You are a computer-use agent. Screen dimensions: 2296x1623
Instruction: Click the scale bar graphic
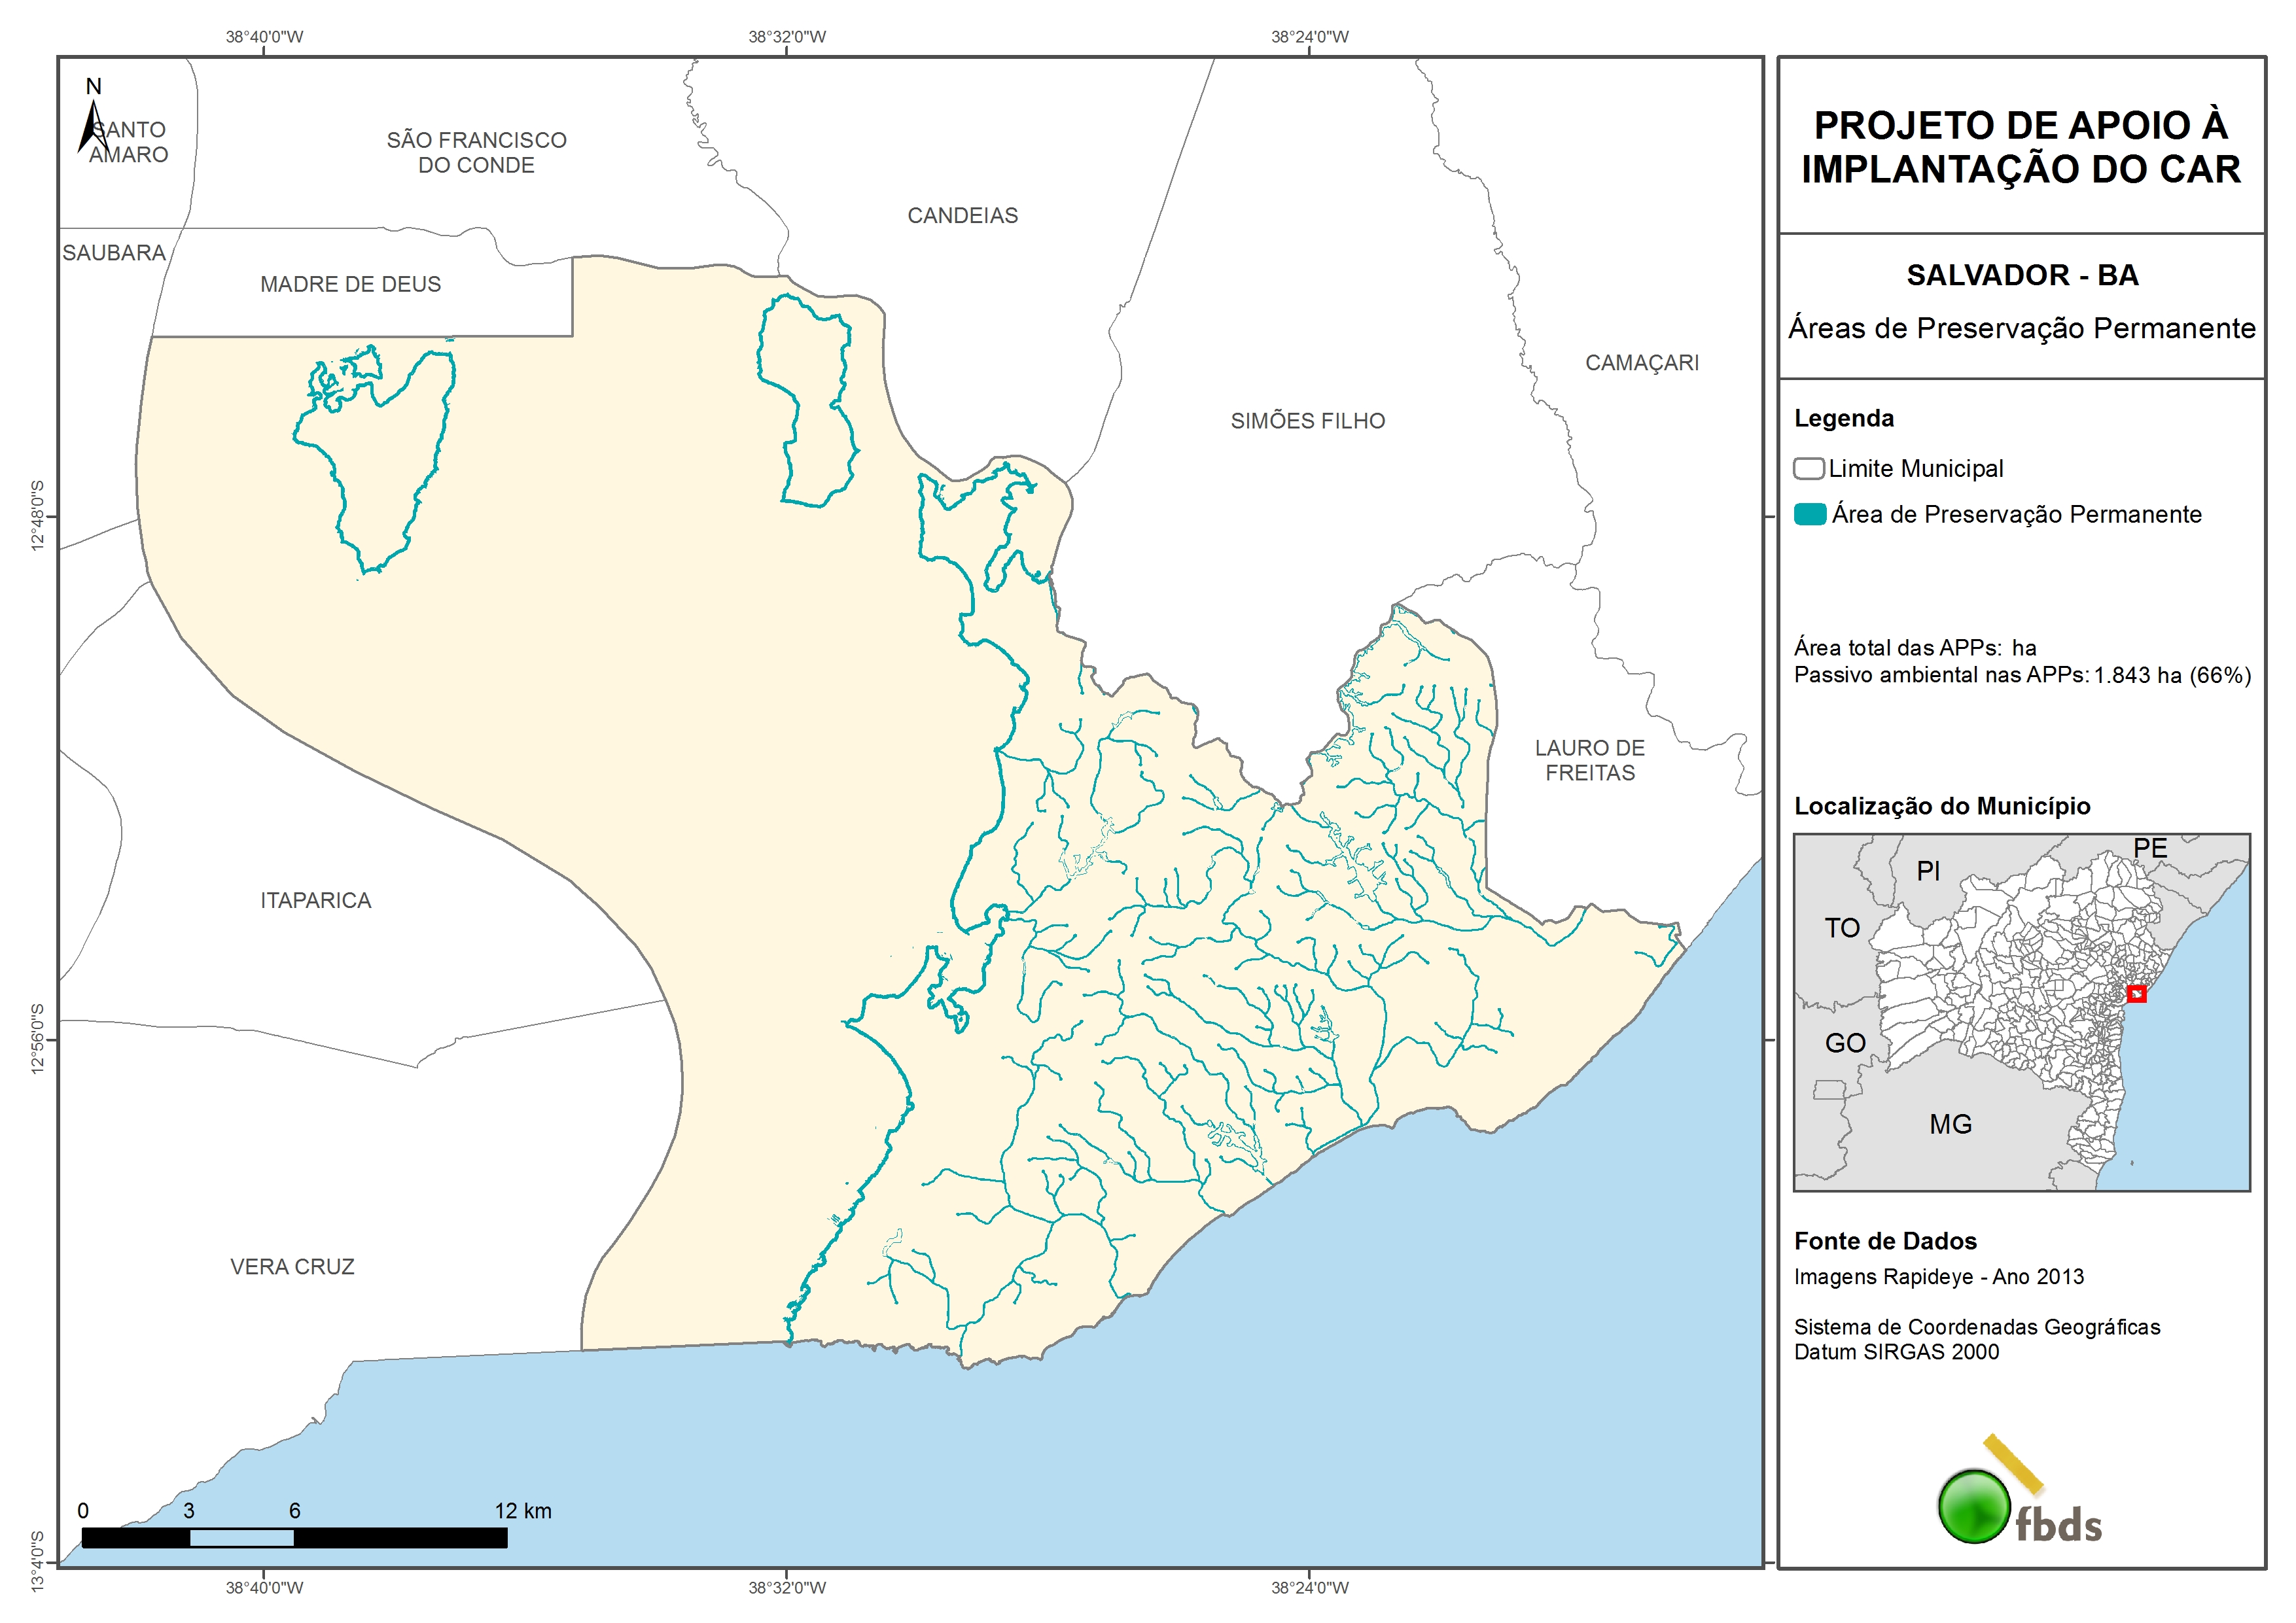click(x=294, y=1538)
